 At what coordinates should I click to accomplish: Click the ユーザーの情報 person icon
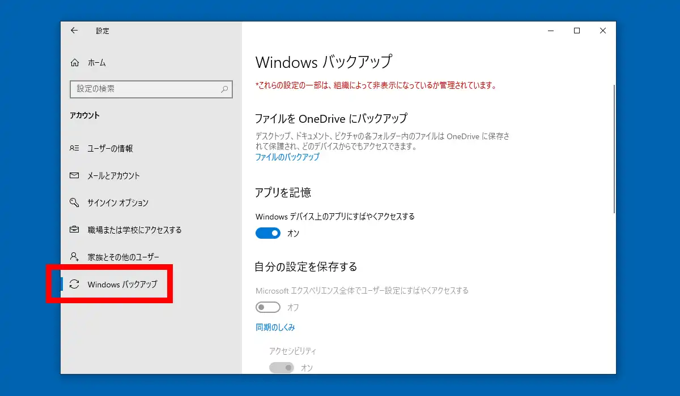tap(74, 148)
